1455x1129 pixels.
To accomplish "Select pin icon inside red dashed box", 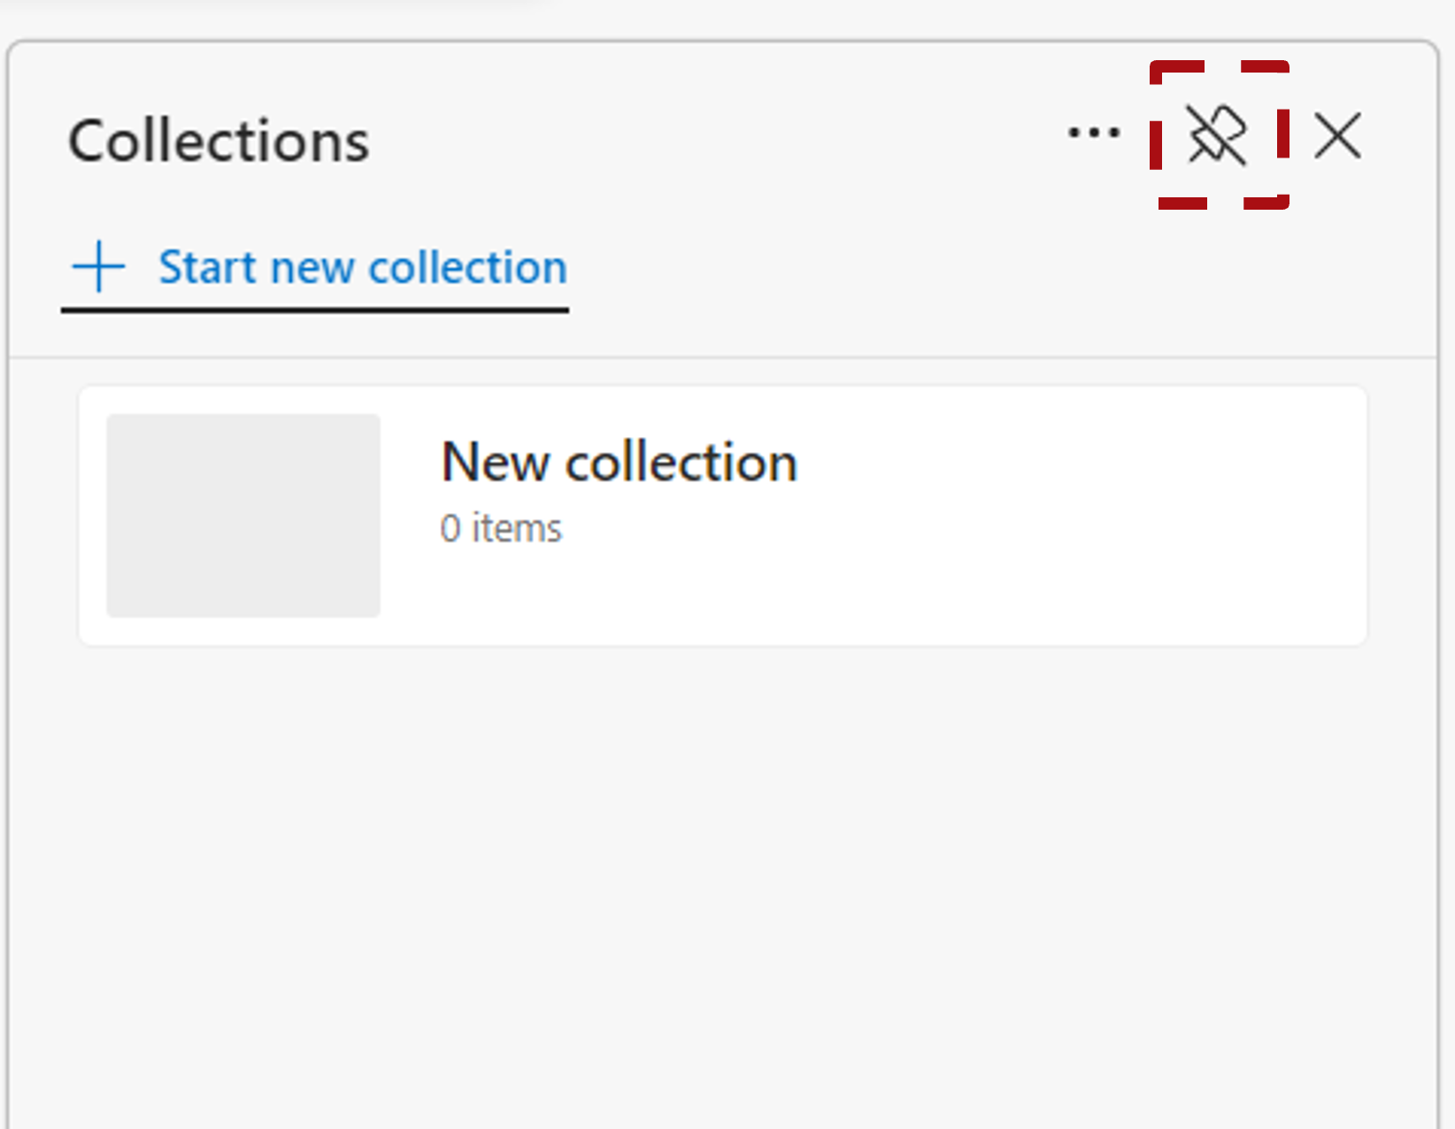I will pos(1217,135).
